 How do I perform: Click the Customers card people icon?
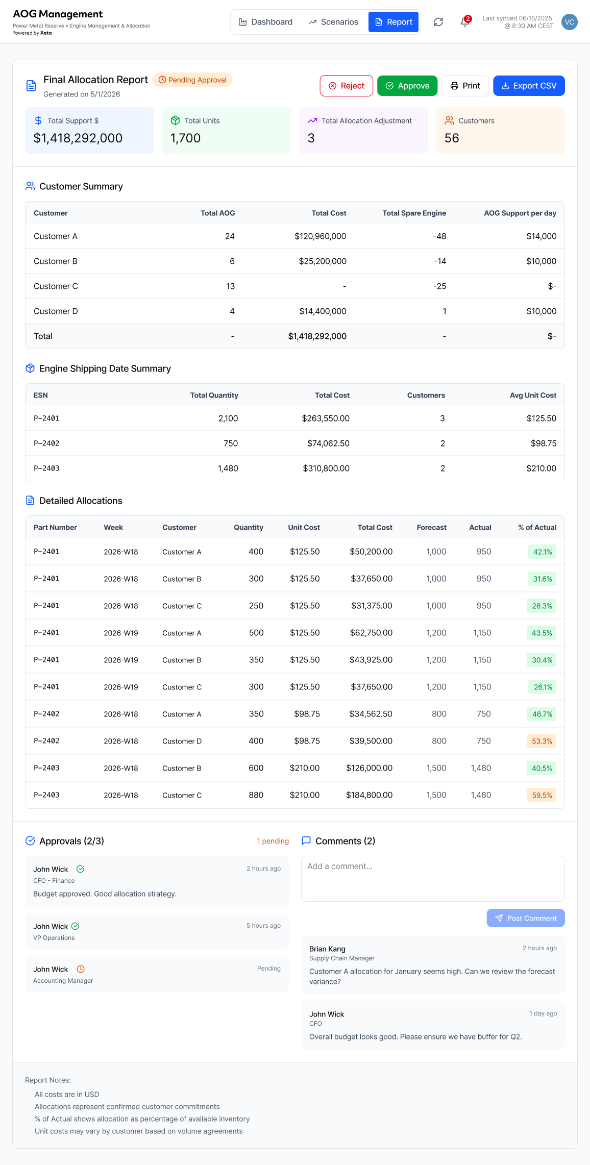coord(449,120)
